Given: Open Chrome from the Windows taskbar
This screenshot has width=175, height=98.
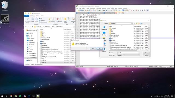Looking at the screenshot, I should tap(11, 96).
